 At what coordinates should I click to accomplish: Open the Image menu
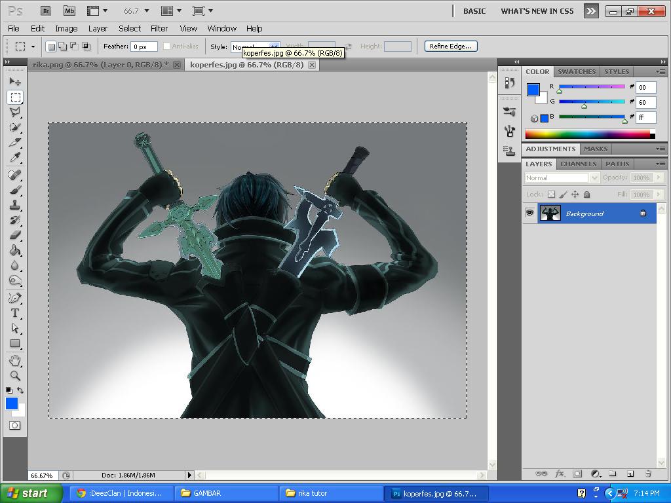click(x=66, y=29)
